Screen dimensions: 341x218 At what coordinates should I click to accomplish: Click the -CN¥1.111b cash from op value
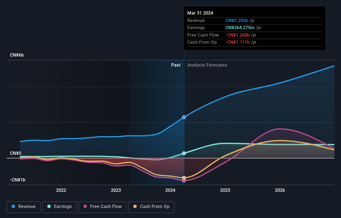pos(238,42)
